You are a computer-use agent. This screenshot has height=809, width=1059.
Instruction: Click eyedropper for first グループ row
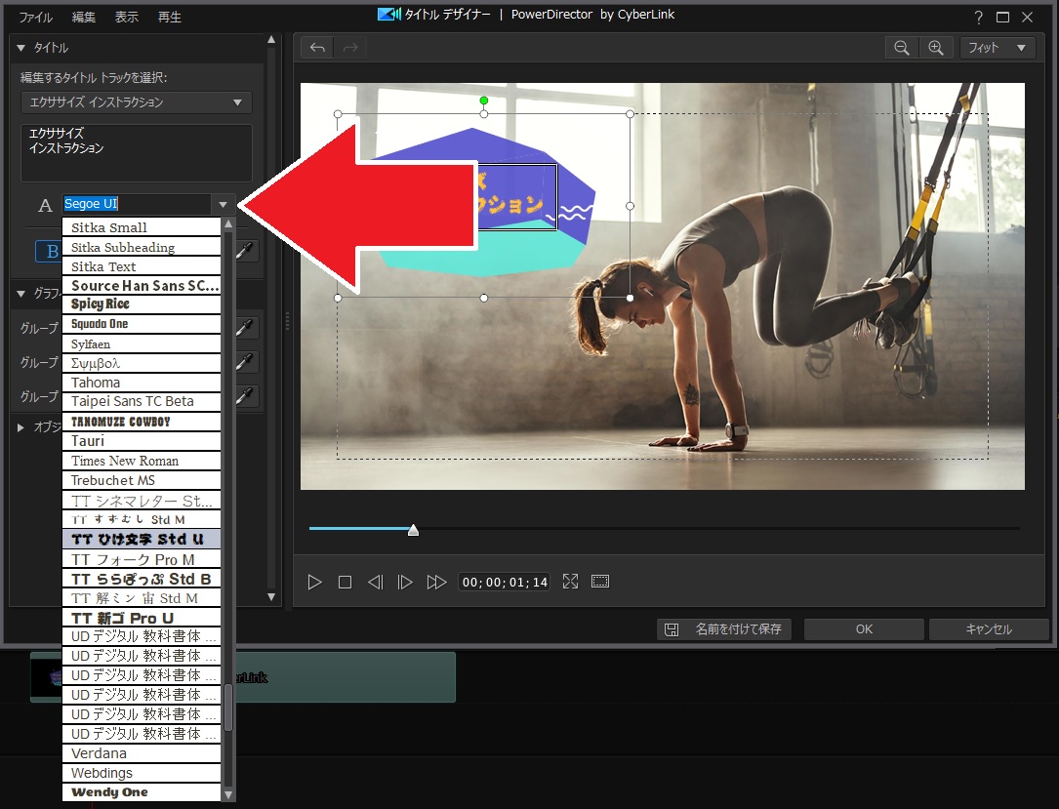[244, 328]
